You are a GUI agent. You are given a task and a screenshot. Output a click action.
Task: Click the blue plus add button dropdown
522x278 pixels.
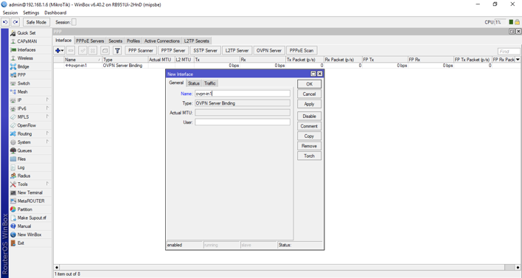pos(59,51)
